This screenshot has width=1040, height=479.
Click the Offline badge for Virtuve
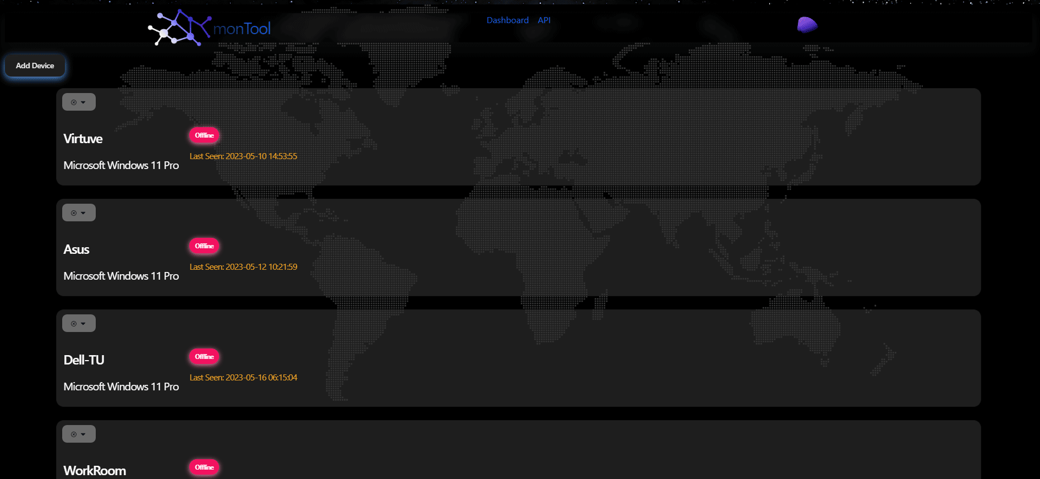point(204,135)
